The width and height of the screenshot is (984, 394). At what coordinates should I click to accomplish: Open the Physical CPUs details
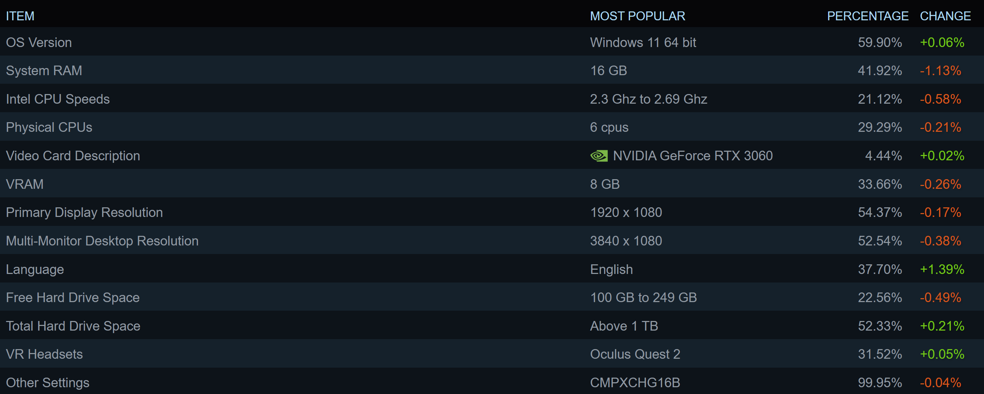[49, 128]
